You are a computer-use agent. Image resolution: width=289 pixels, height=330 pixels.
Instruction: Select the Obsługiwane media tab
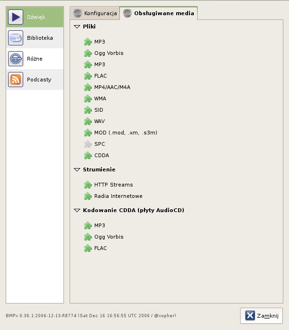click(159, 13)
